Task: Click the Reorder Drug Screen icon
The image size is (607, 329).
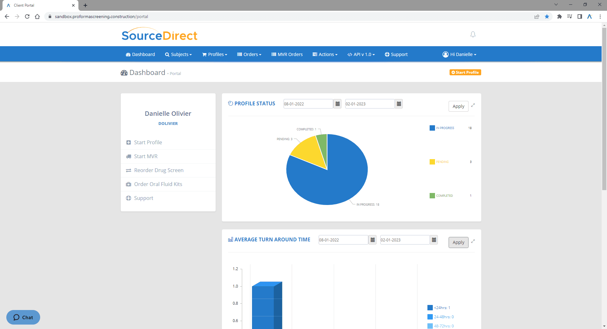Action: pos(128,170)
